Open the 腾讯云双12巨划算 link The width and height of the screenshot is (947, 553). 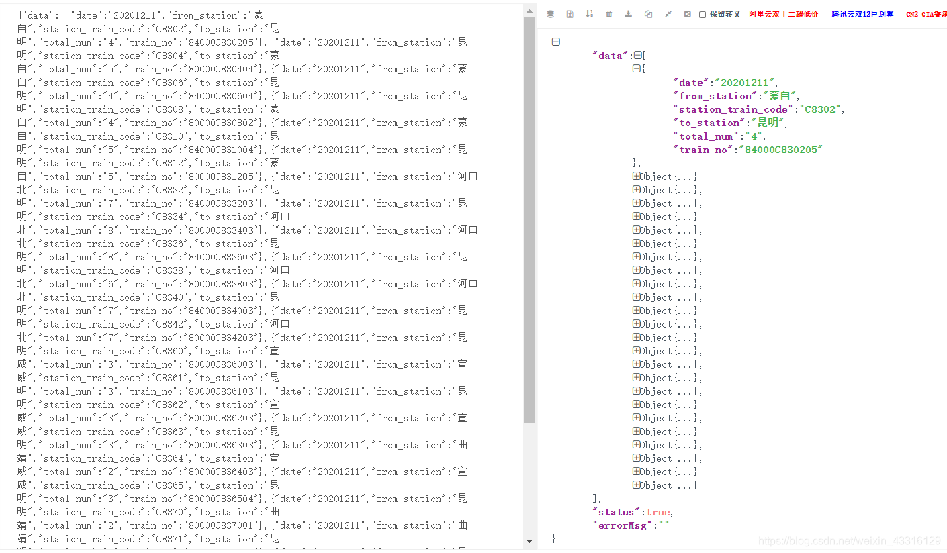862,14
